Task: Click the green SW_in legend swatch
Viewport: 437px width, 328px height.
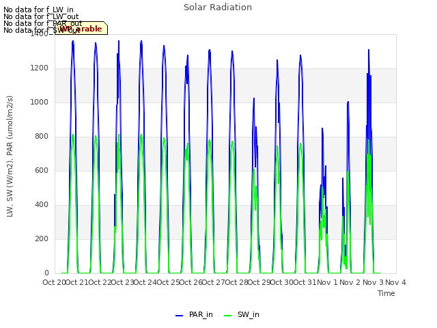Action: click(x=227, y=316)
